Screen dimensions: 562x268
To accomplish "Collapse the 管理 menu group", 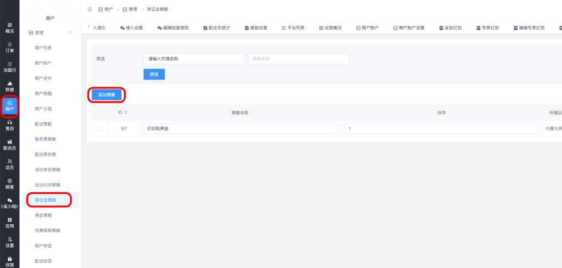I will 70,33.
